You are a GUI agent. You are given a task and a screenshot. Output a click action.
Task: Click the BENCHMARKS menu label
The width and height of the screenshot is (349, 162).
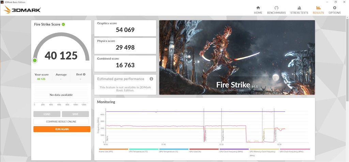pyautogui.click(x=276, y=13)
